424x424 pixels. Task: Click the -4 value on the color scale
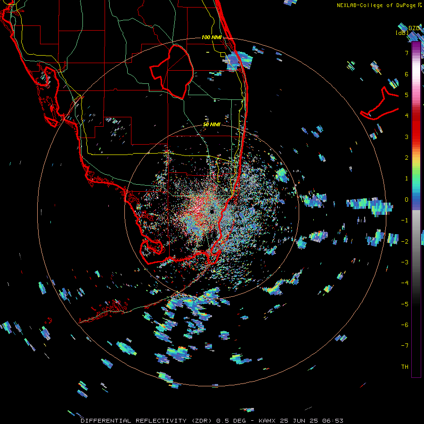405,283
